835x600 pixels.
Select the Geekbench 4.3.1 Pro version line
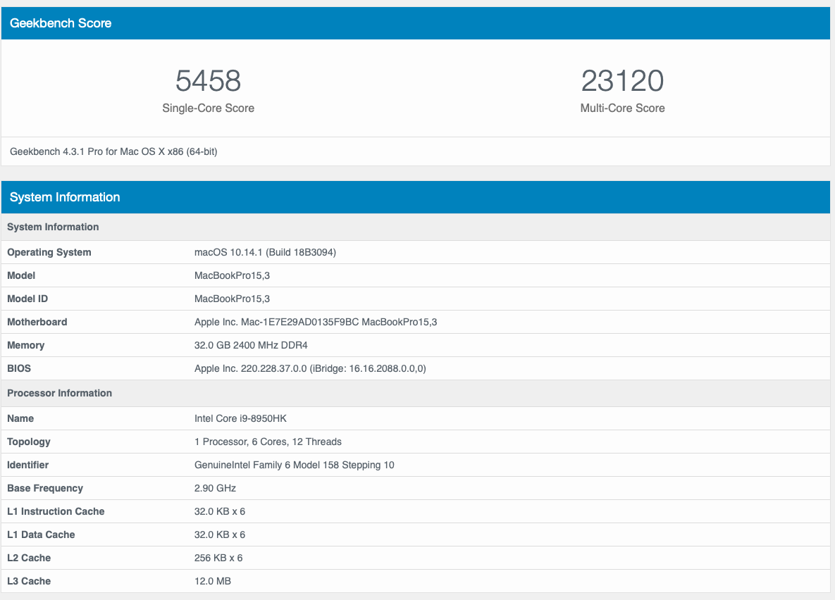coord(113,151)
